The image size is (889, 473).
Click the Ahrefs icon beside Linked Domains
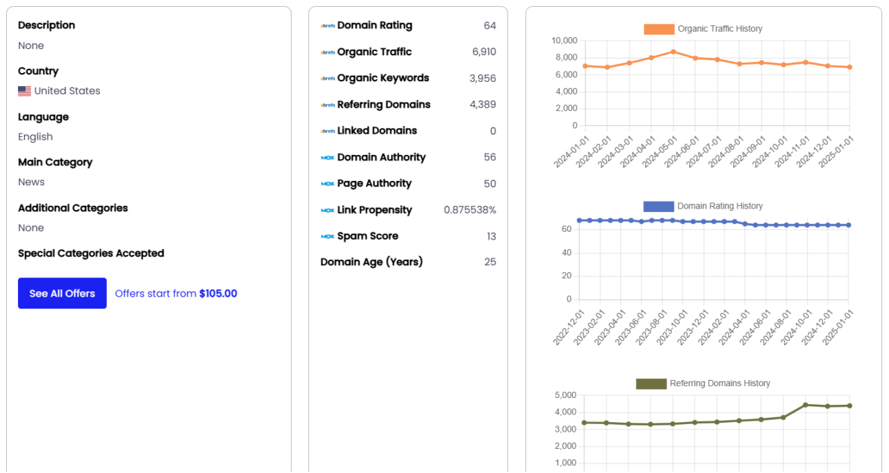[x=327, y=131]
